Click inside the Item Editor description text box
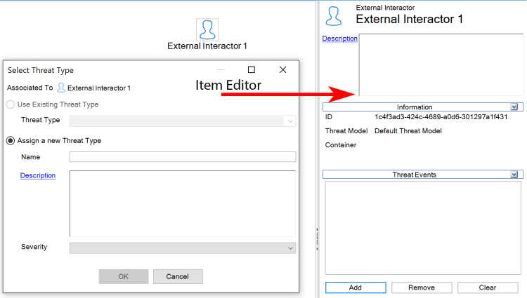Screen dimensions: 527x298 coord(441,65)
